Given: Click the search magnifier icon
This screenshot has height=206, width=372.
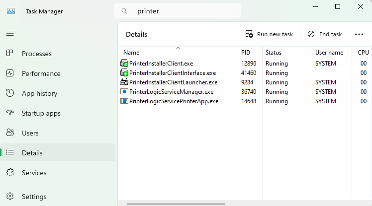Looking at the screenshot, I should [x=124, y=11].
